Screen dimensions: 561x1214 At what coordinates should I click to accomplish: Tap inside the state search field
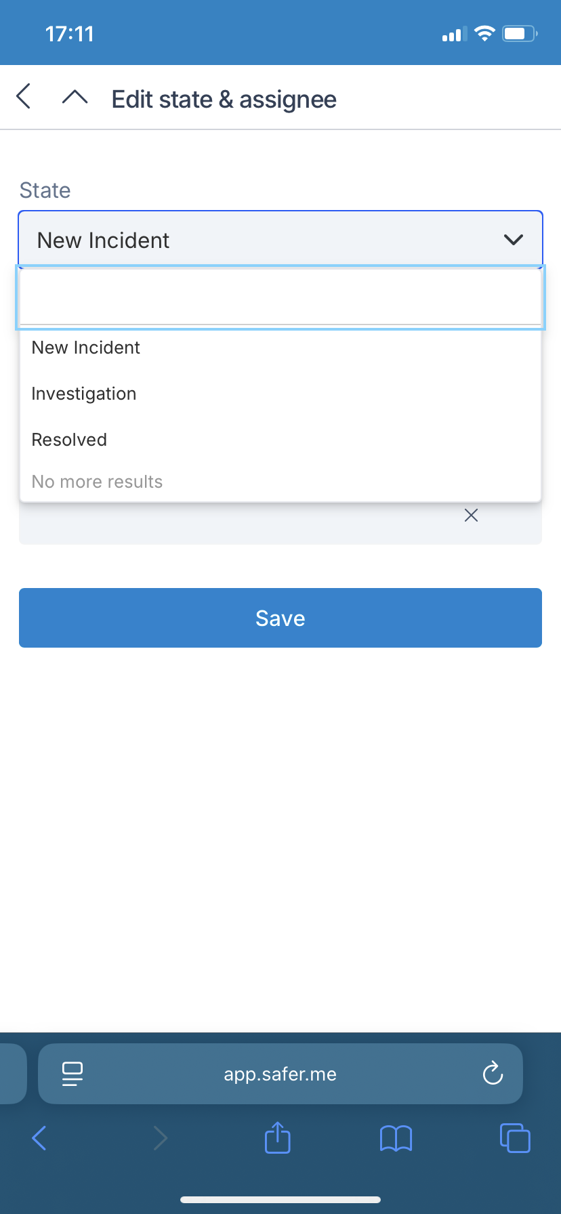click(280, 297)
